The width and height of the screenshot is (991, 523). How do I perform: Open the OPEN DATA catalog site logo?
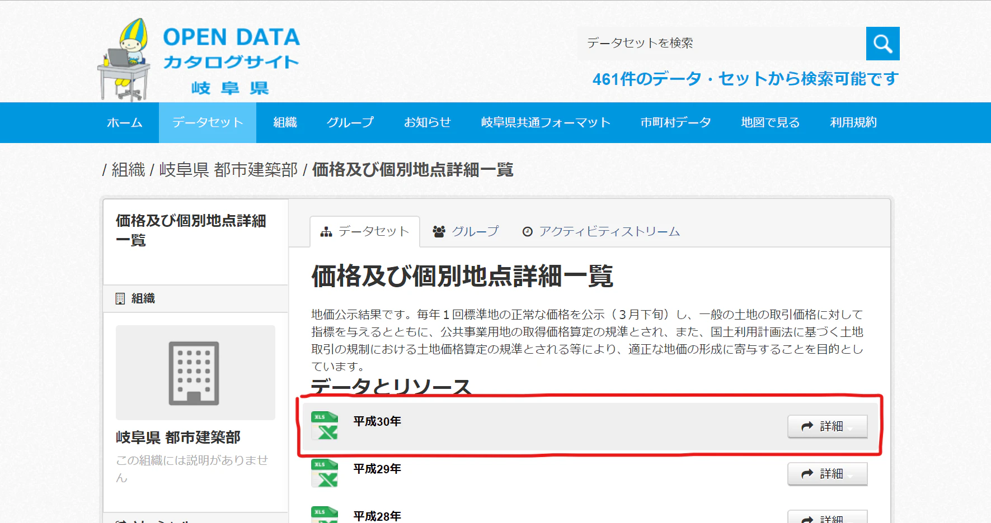pyautogui.click(x=199, y=59)
